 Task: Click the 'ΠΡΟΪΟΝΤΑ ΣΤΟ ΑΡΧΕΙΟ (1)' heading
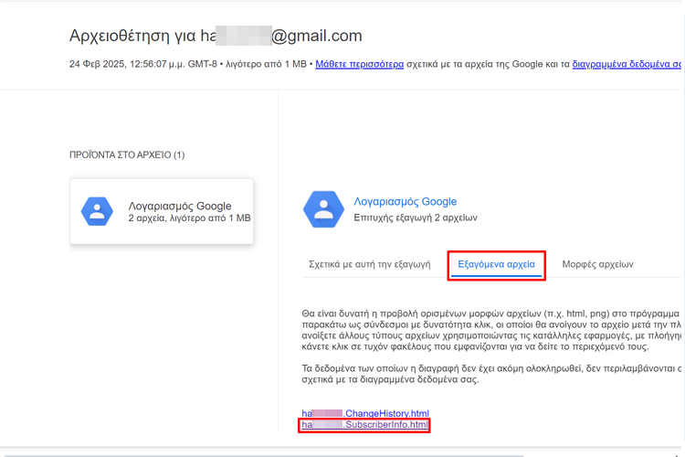127,154
